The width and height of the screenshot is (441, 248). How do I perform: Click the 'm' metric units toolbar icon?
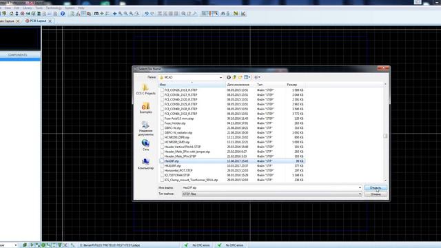tap(96, 14)
